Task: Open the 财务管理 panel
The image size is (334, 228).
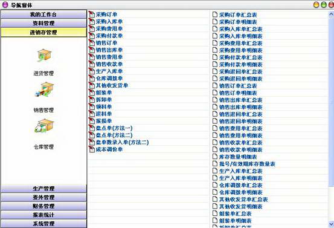Action: pyautogui.click(x=43, y=206)
